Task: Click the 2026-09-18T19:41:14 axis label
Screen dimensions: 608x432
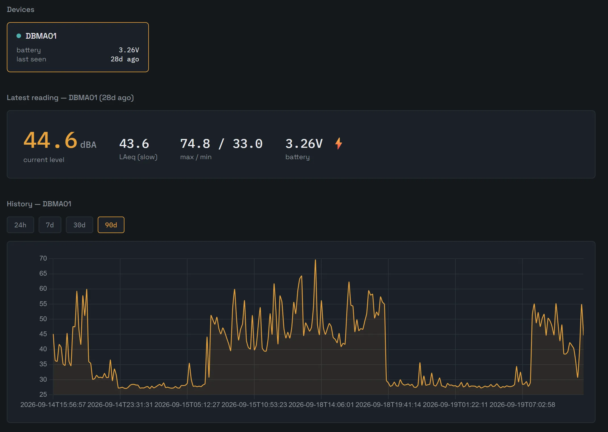Action: point(388,405)
